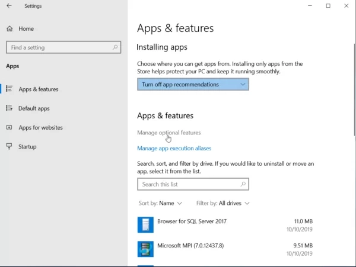
Task: Open Manage optional features link
Action: point(169,133)
